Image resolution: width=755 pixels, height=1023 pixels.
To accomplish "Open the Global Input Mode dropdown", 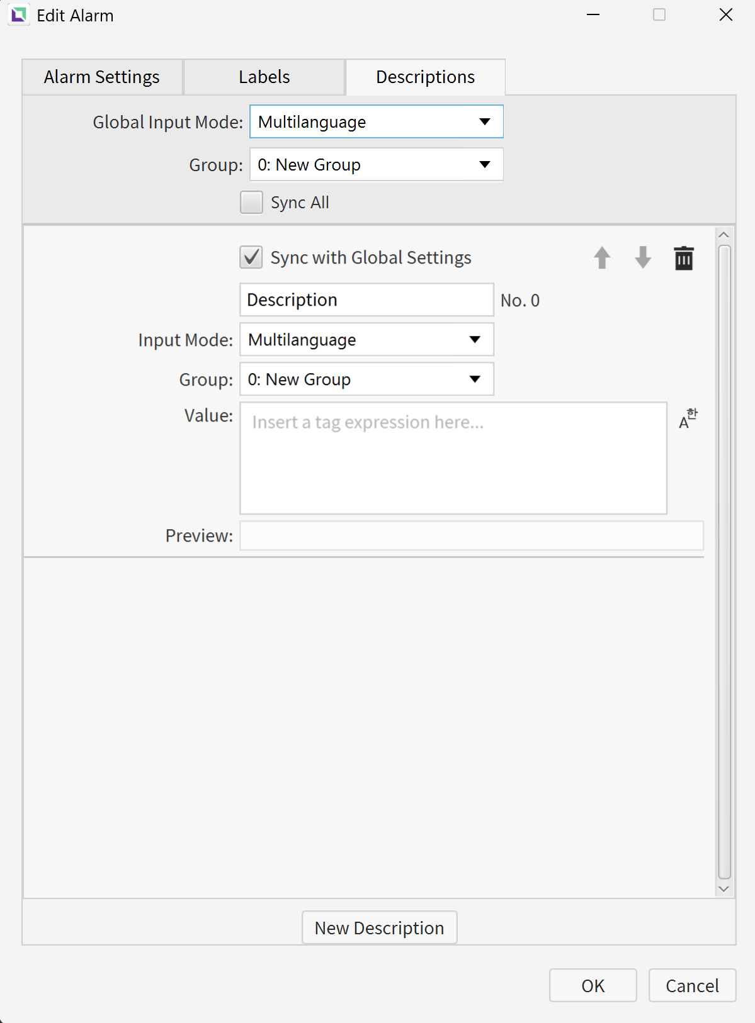I will [377, 121].
